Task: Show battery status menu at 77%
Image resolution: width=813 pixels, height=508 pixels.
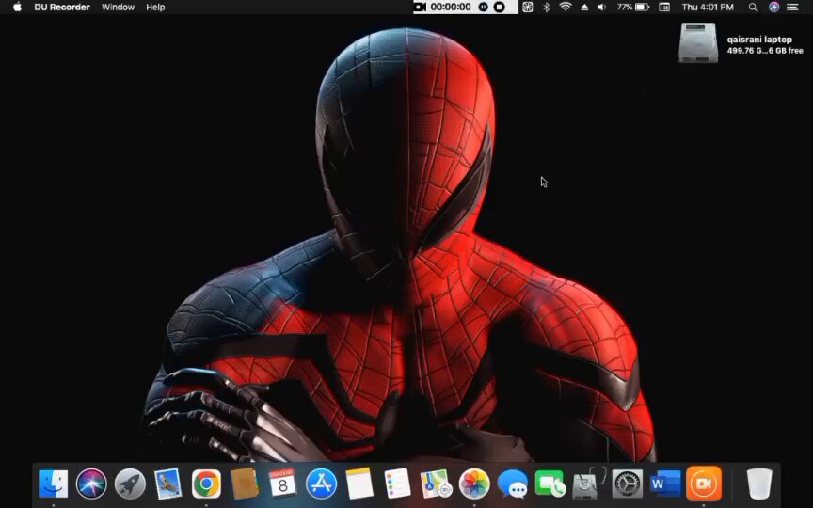Action: coord(632,8)
